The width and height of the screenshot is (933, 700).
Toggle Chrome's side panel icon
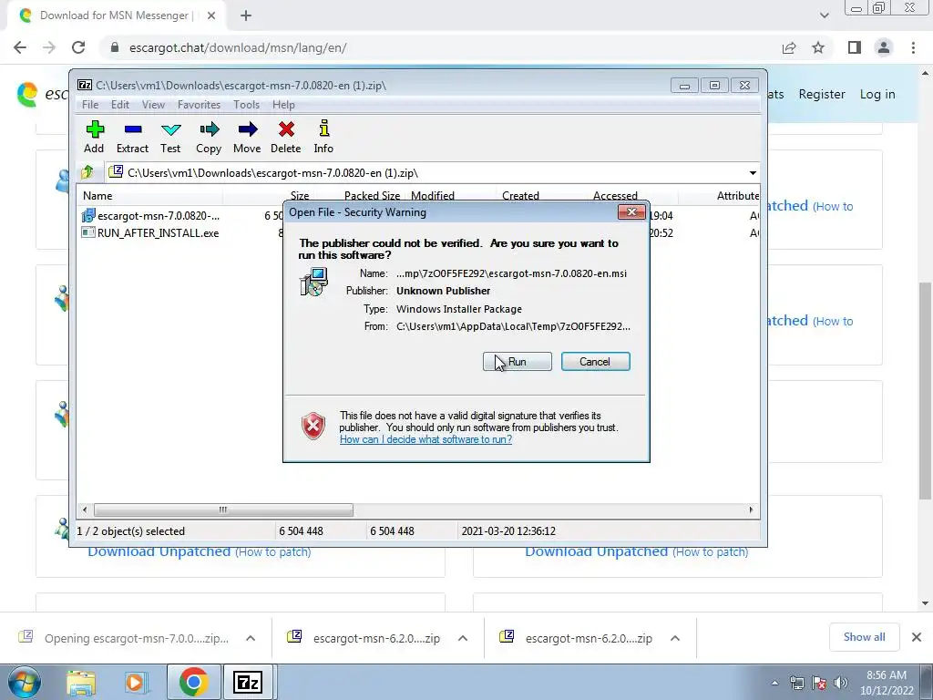(855, 47)
